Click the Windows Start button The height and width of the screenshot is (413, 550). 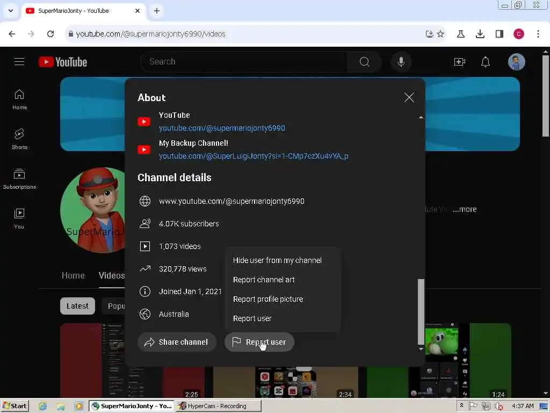[15, 406]
